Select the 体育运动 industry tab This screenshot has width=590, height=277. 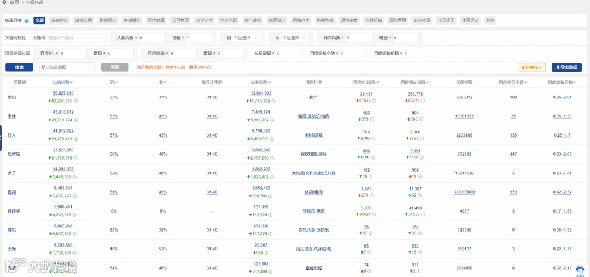coord(470,20)
